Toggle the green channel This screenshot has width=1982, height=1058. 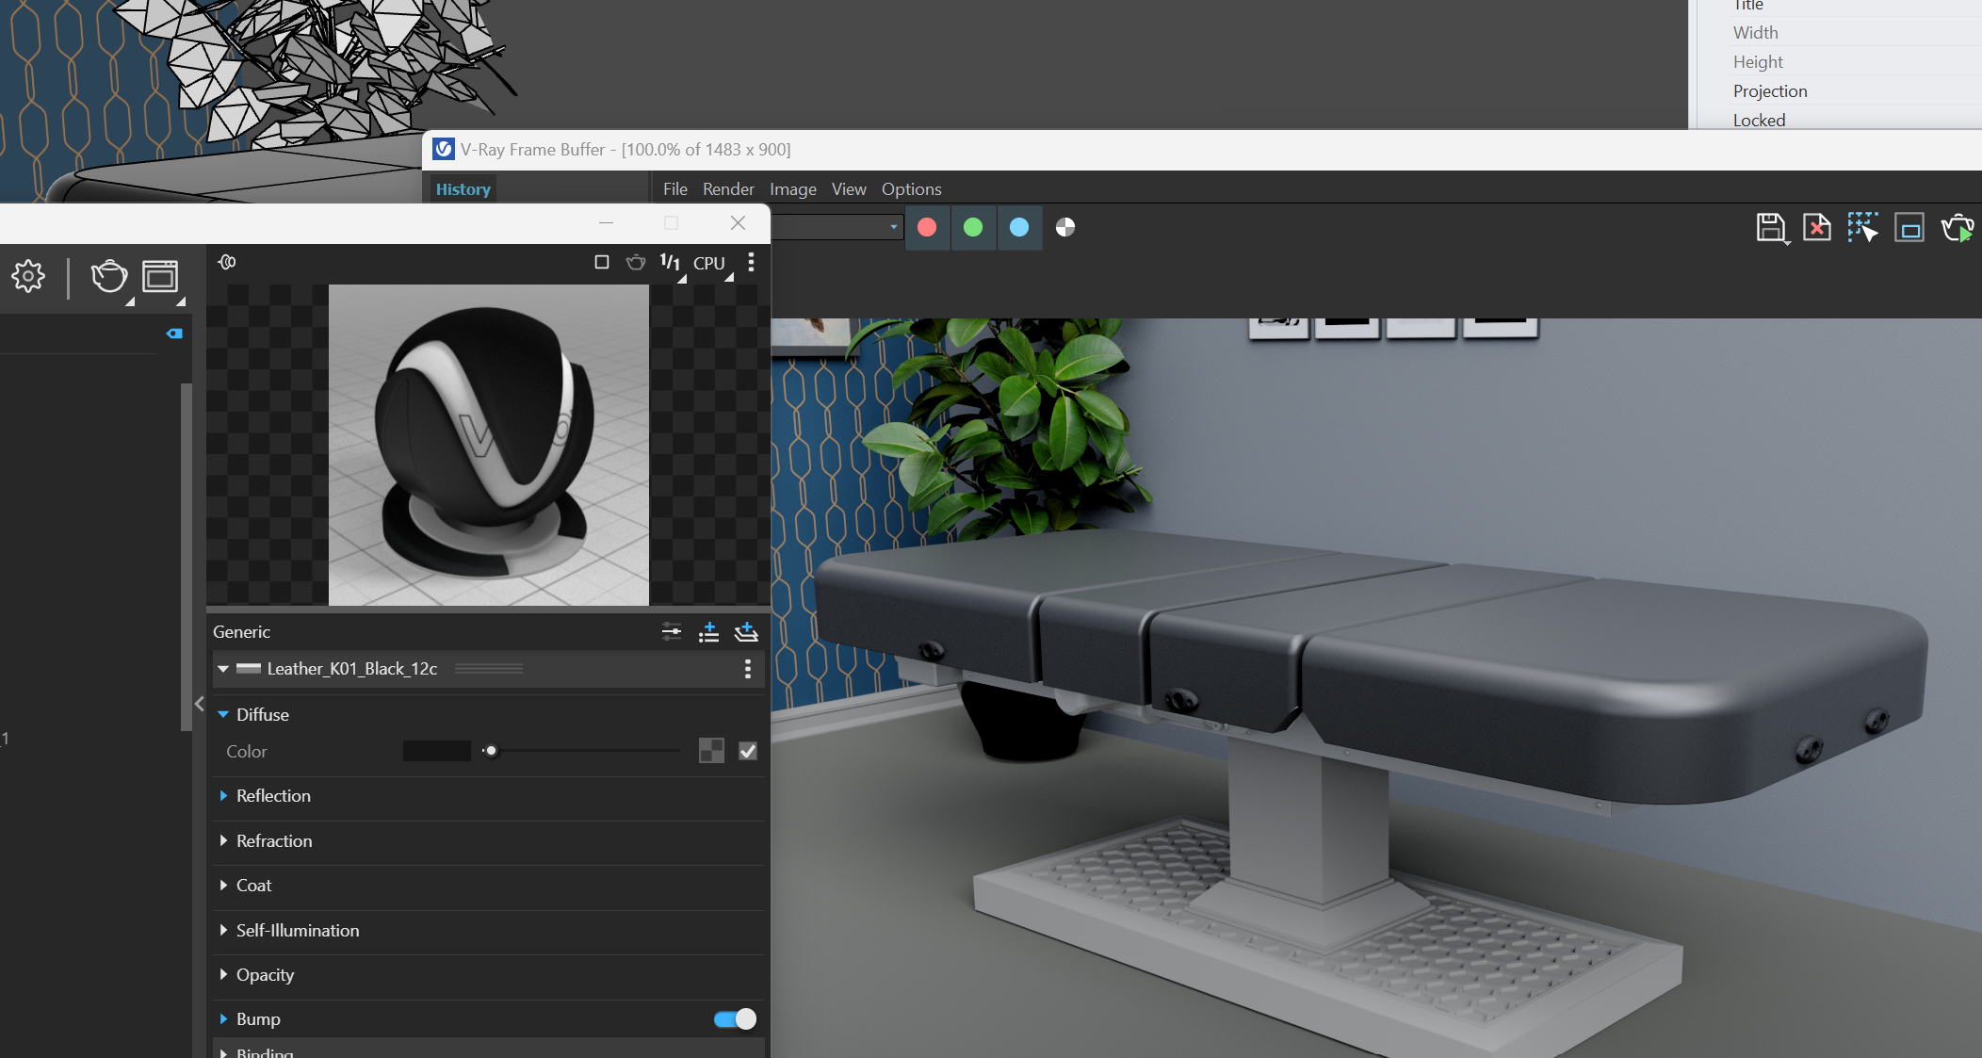coord(973,227)
